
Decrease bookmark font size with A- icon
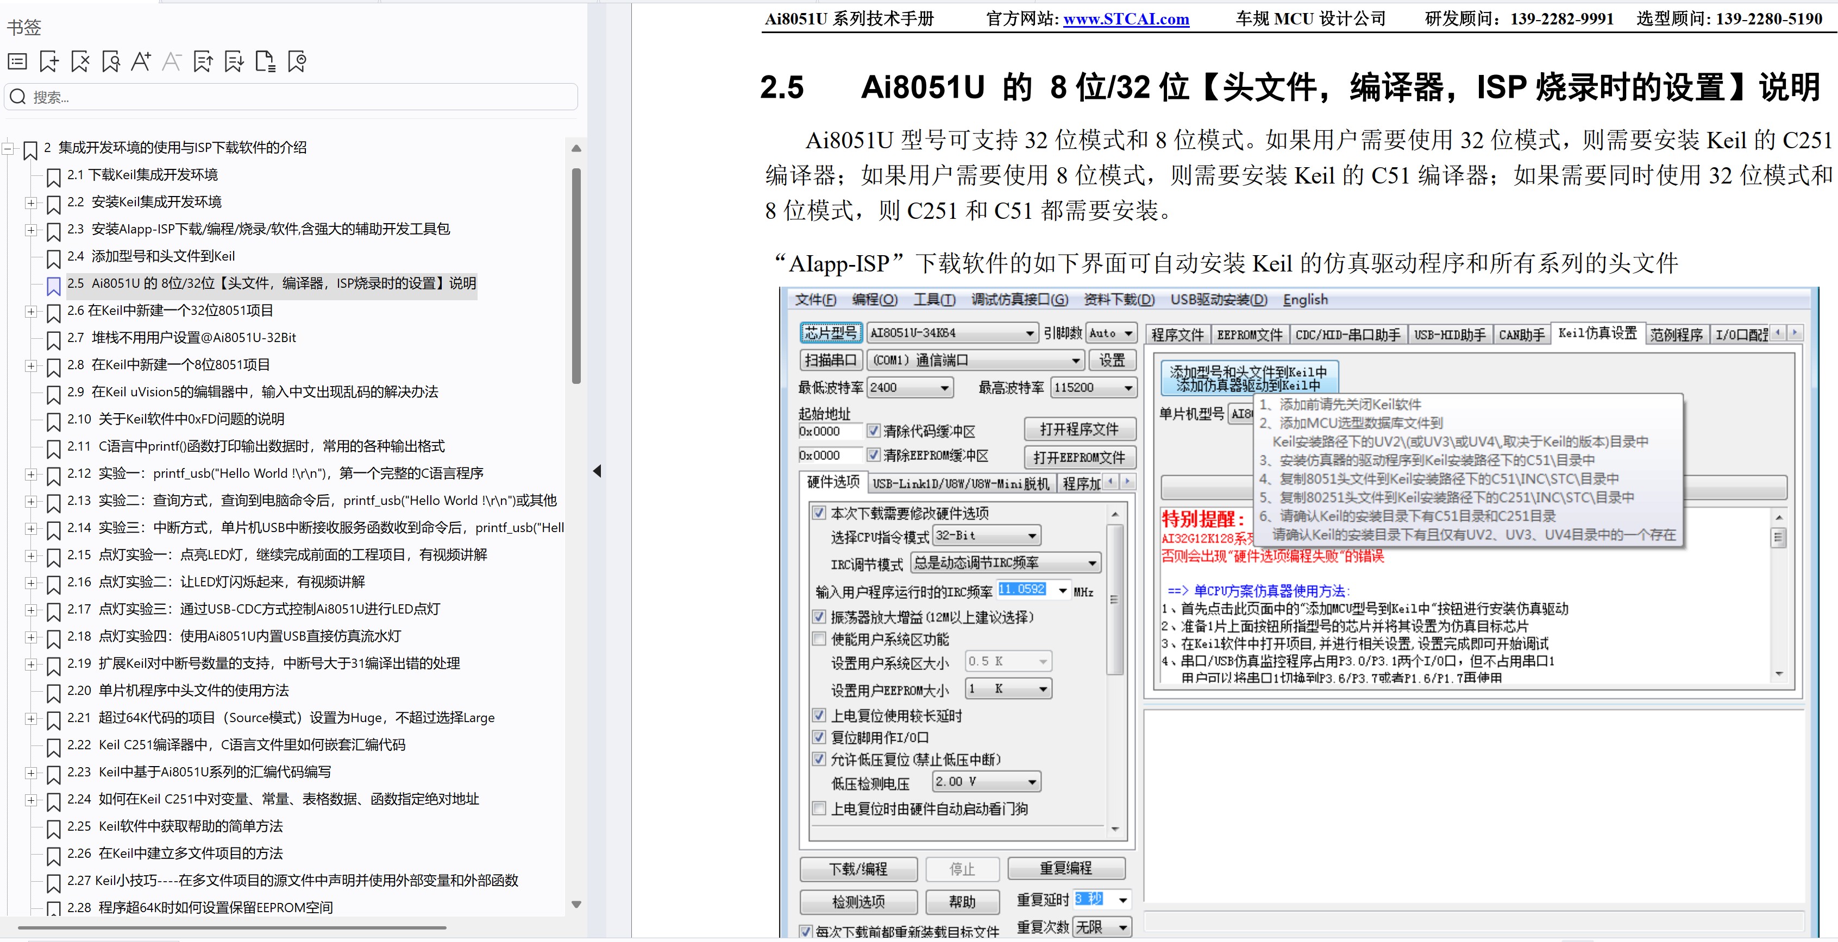click(x=171, y=62)
